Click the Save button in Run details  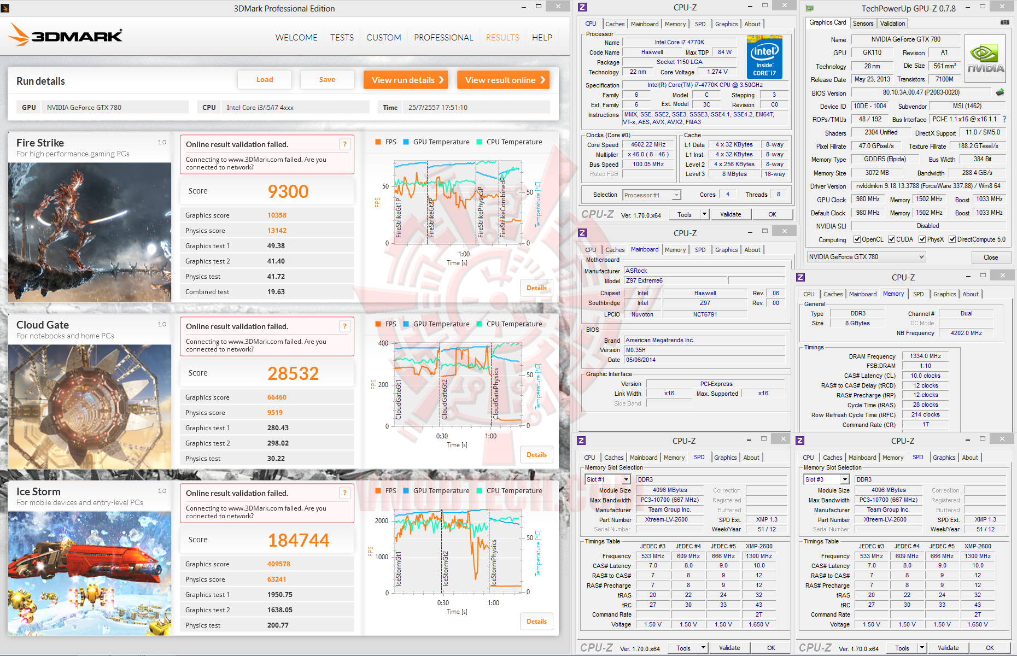coord(328,80)
